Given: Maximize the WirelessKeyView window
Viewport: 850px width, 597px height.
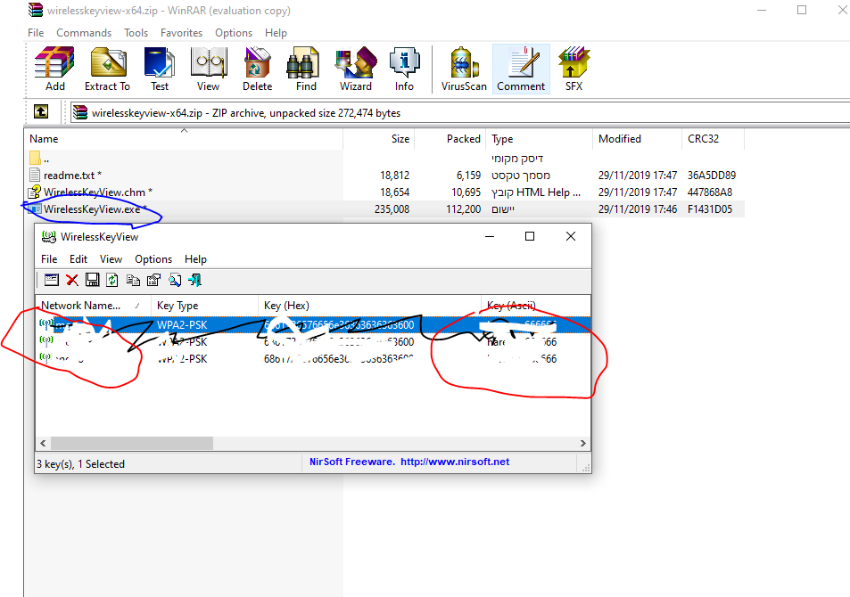Looking at the screenshot, I should point(530,236).
